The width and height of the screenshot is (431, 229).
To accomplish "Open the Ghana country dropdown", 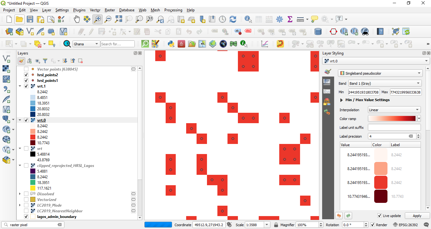I will pos(86,44).
